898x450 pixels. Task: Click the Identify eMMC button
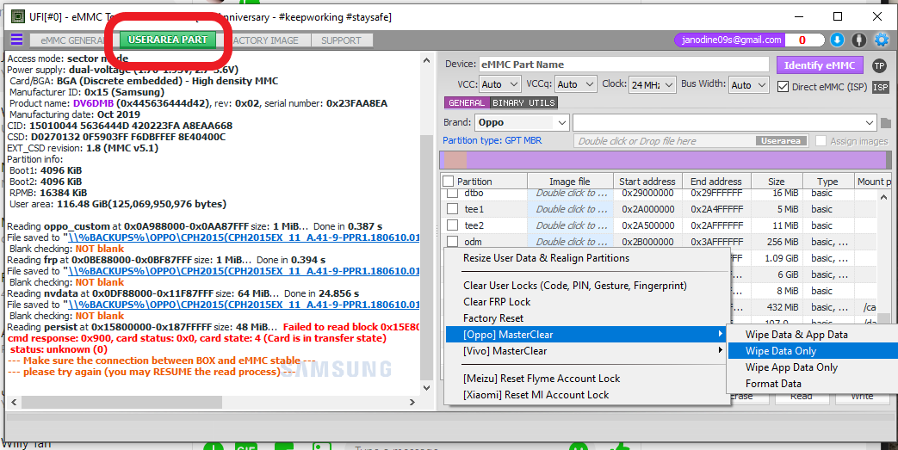coord(820,65)
